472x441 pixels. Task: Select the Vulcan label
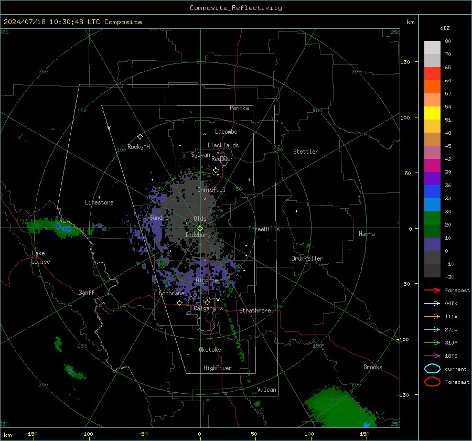(266, 390)
